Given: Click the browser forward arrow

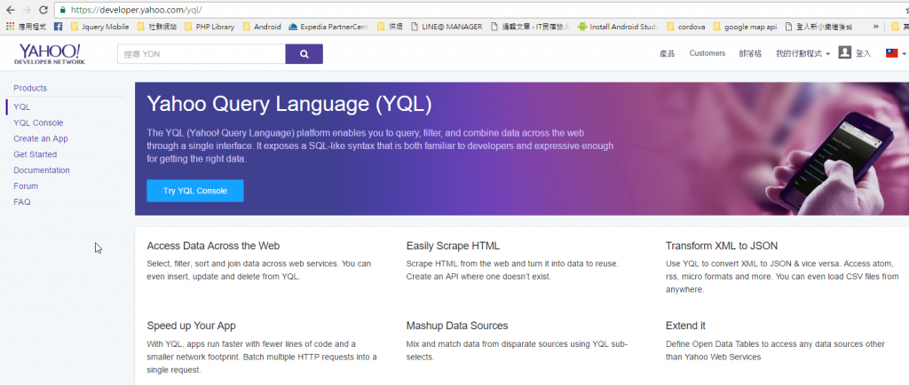Looking at the screenshot, I should point(27,10).
